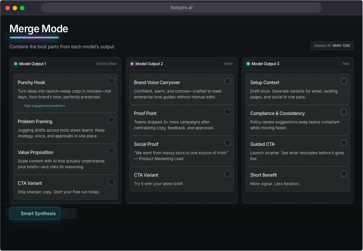Check CTA Variant in Model Output 2
This screenshot has width=363, height=251.
tap(228, 174)
